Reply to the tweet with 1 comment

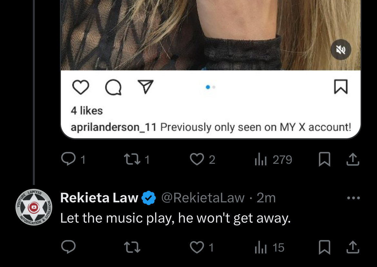point(73,159)
